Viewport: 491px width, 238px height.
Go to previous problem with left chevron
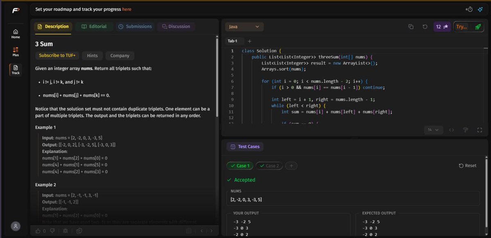pos(201,231)
